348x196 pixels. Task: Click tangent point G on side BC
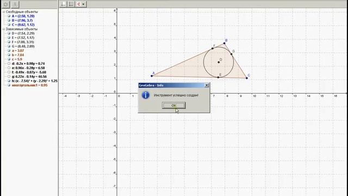[x=231, y=54]
